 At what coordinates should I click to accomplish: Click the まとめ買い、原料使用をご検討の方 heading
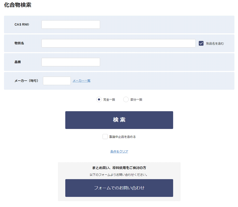pos(119,168)
